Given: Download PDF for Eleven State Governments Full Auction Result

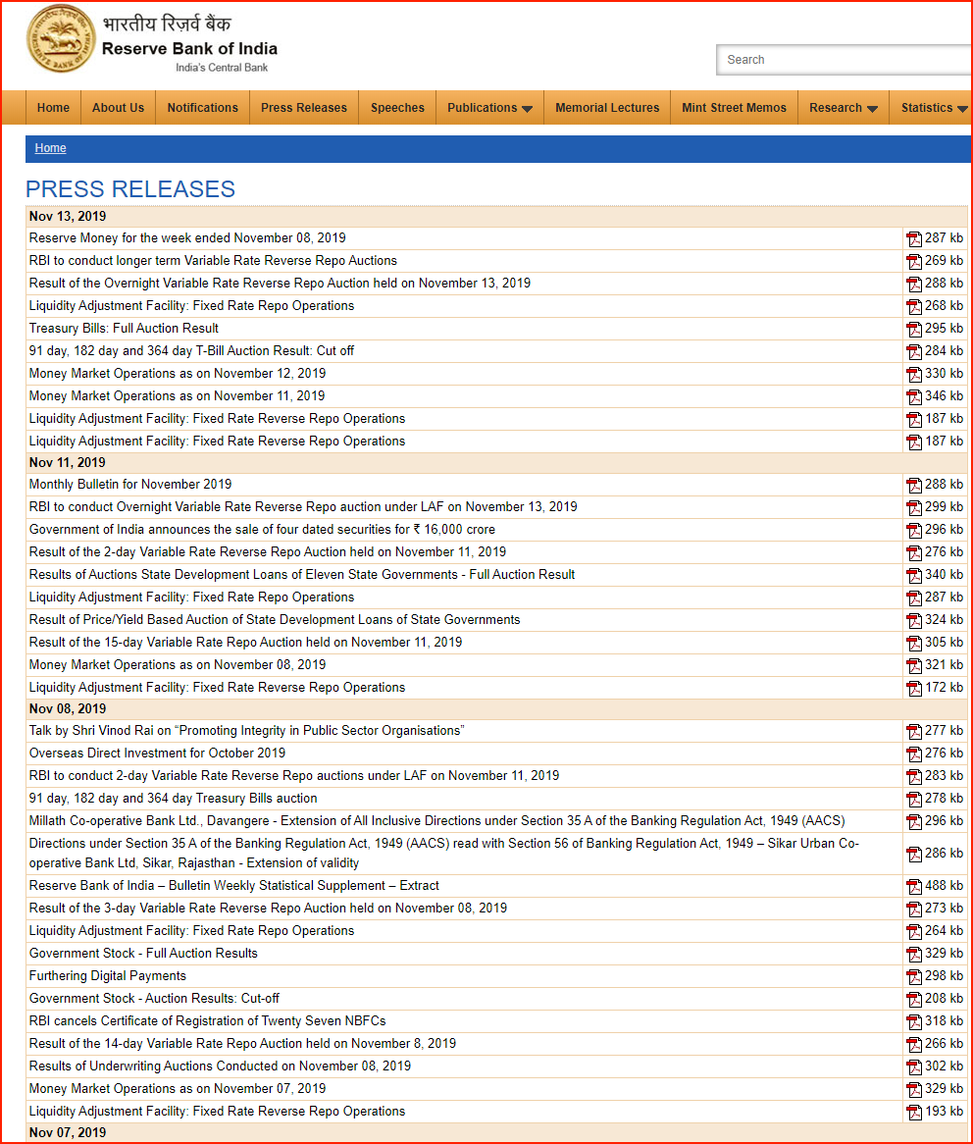Looking at the screenshot, I should click(914, 576).
